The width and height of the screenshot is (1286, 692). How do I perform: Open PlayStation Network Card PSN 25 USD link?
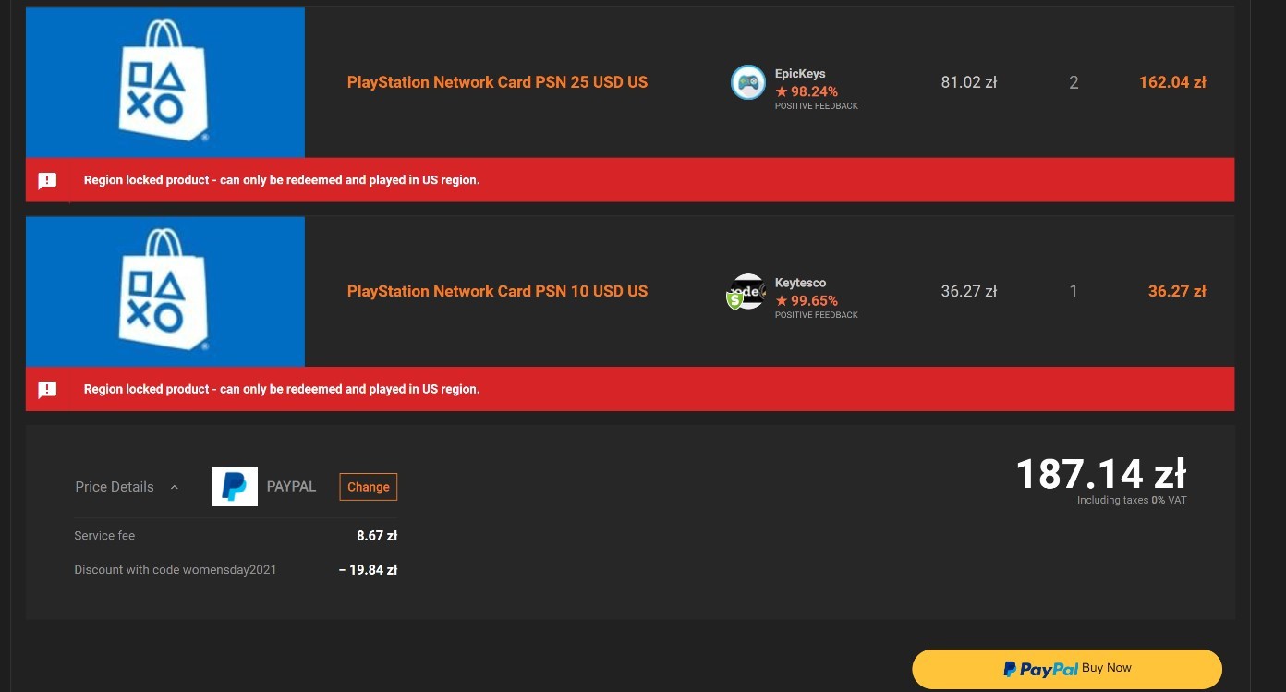pyautogui.click(x=497, y=82)
